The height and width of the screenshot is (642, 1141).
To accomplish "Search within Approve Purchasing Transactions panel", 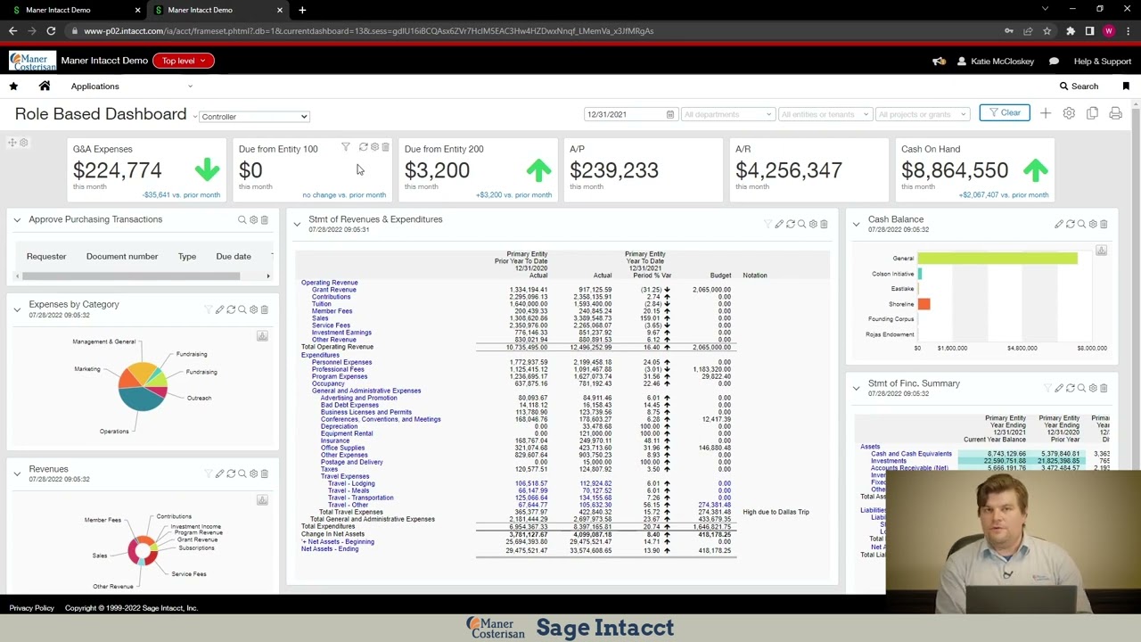I will point(242,219).
